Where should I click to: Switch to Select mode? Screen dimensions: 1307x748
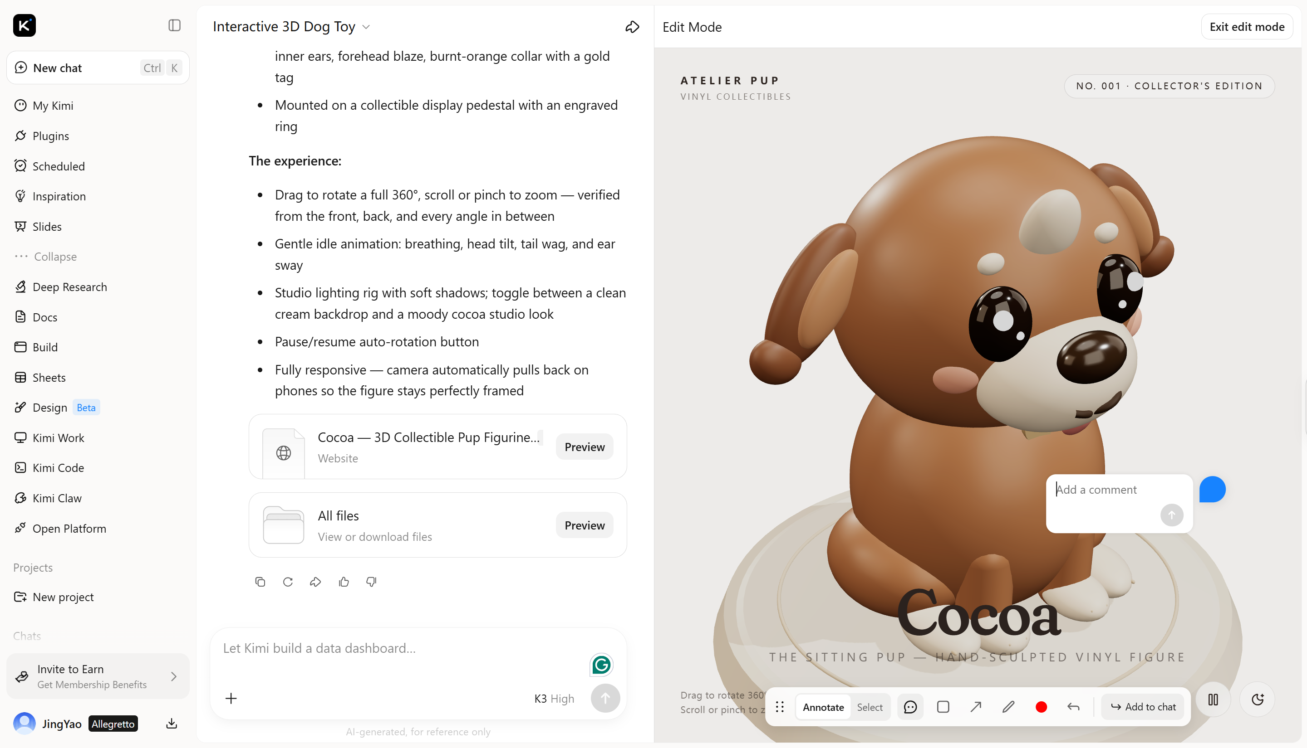coord(870,707)
